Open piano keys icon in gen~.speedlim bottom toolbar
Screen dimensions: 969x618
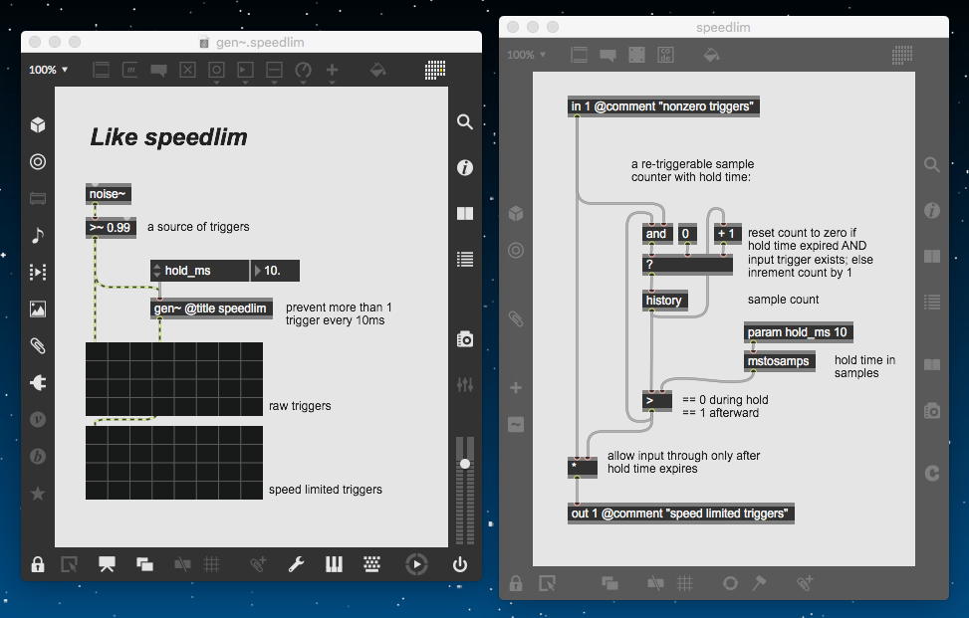[334, 564]
